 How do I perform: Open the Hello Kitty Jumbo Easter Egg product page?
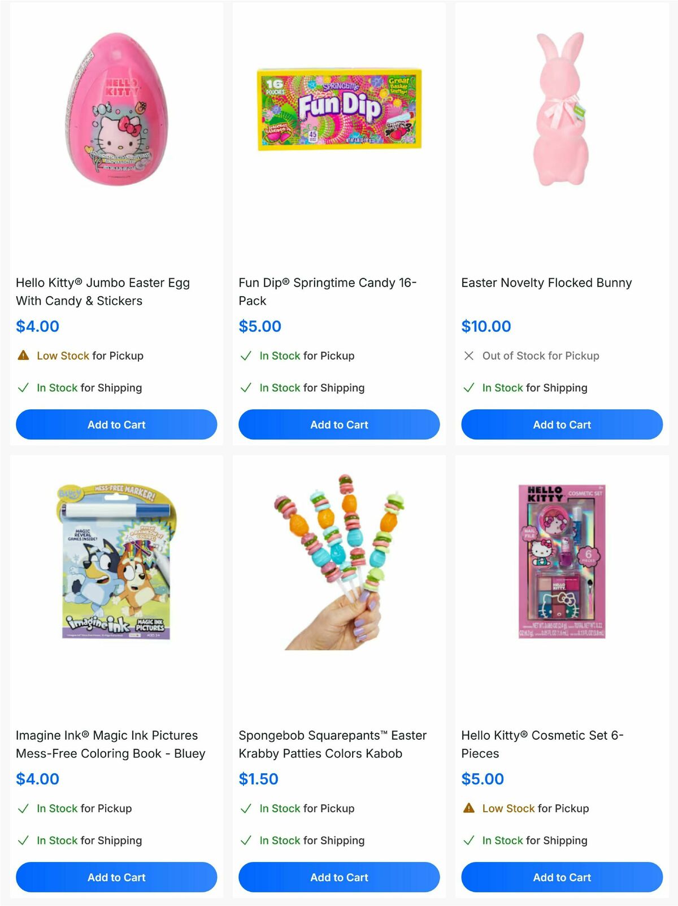102,292
